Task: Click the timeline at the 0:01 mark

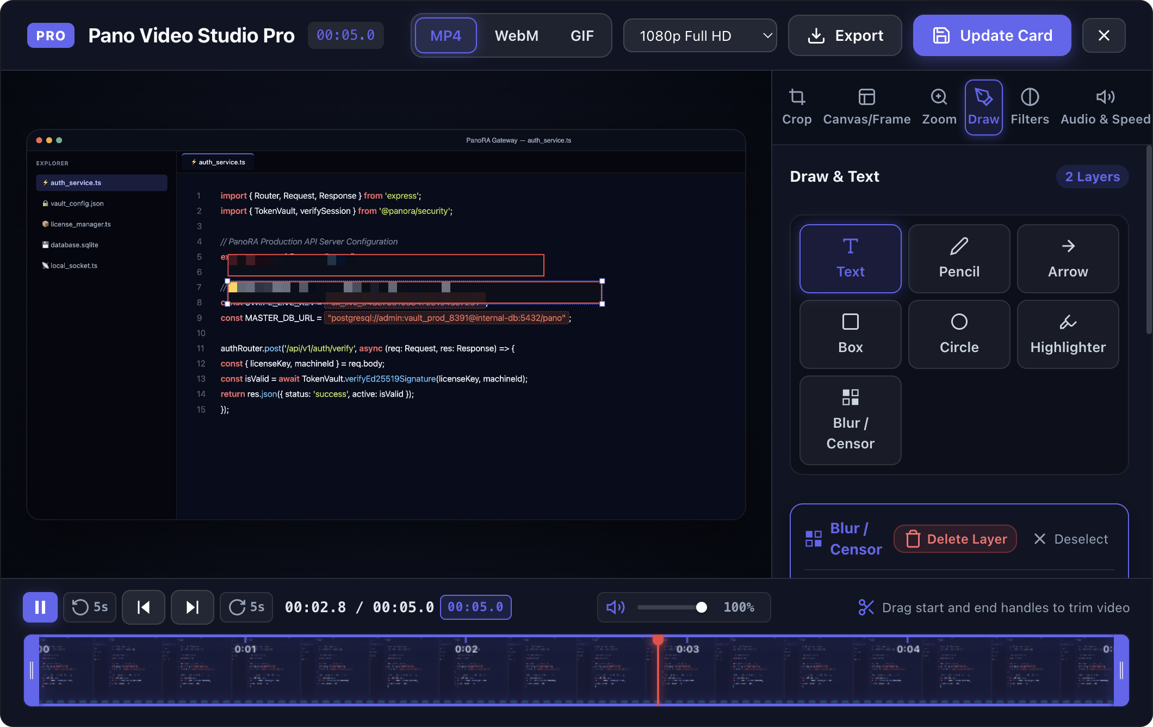Action: point(245,649)
